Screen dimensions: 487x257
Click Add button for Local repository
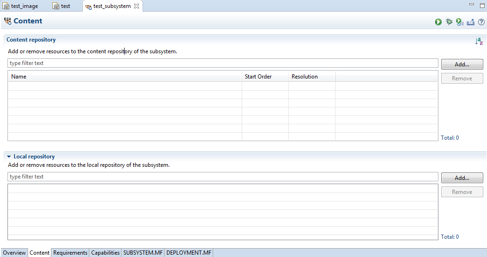462,178
